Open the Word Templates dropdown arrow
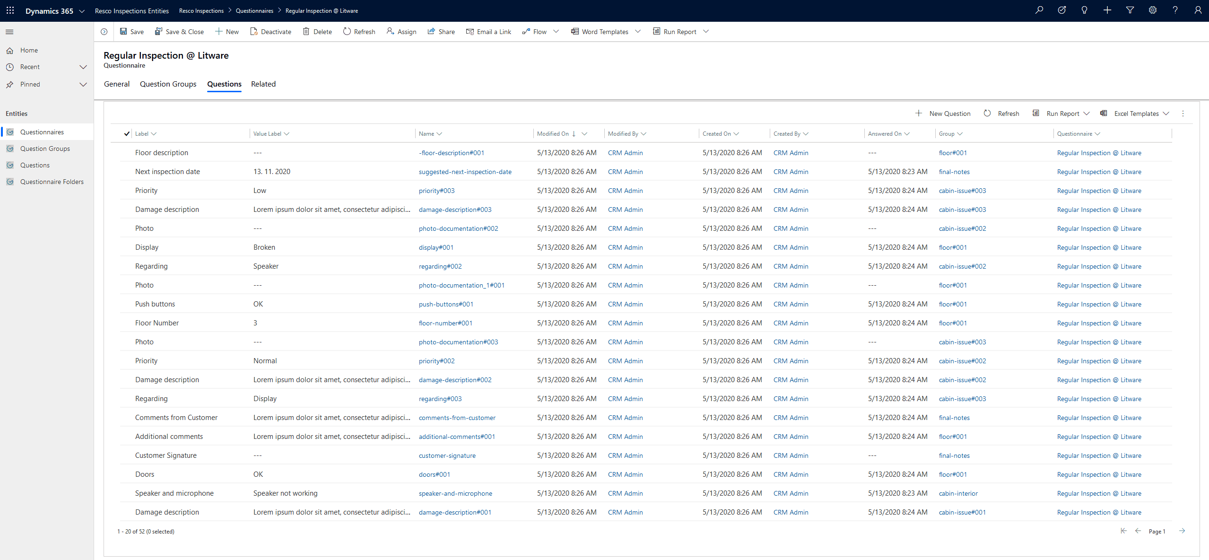 (638, 32)
